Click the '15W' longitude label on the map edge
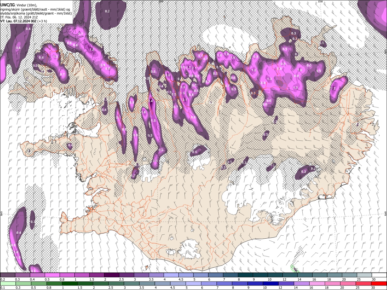The image size is (387, 290). [x=320, y=2]
